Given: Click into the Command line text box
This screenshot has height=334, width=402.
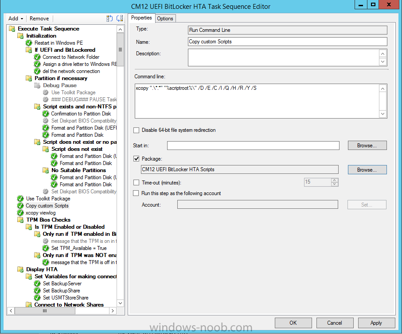Looking at the screenshot, I should coord(257,101).
